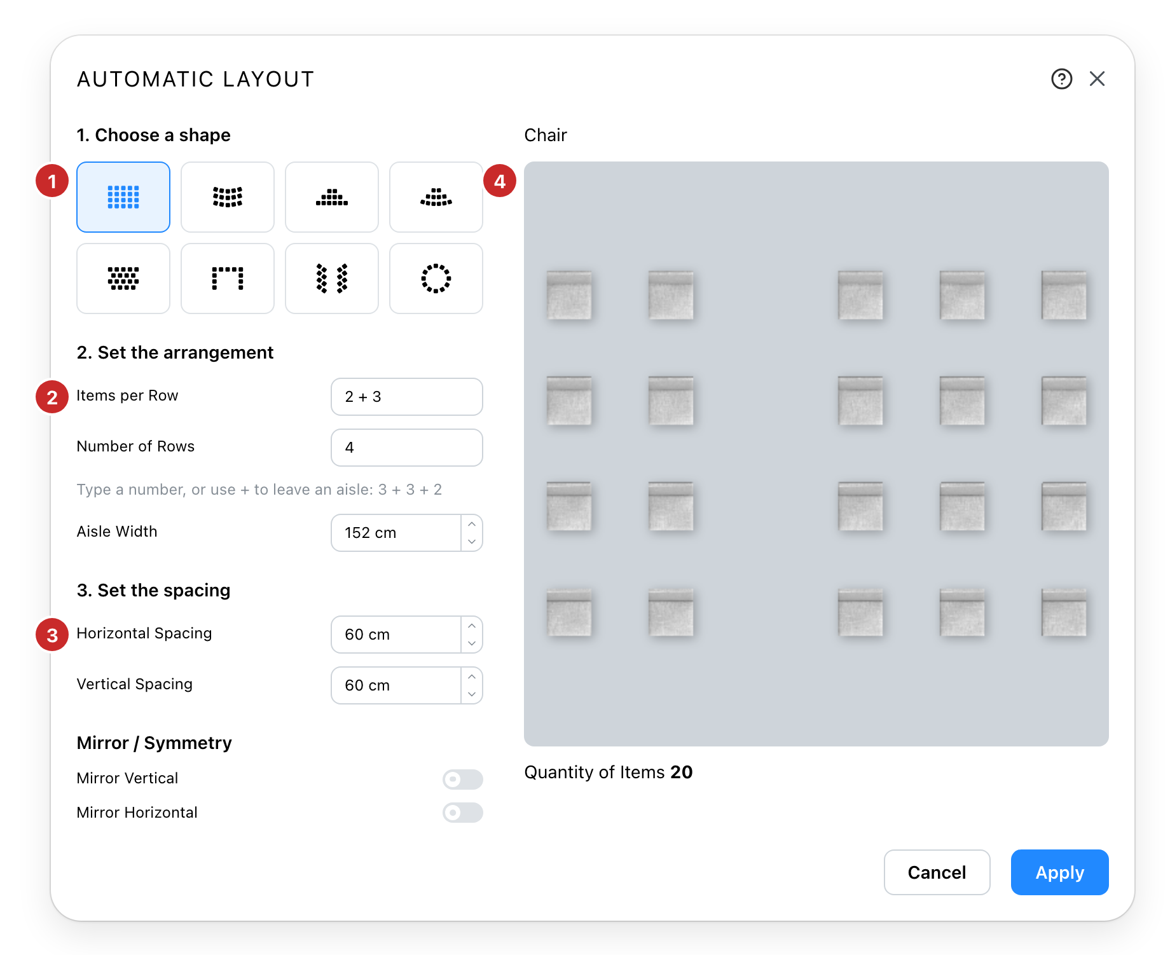Select the two-column chevron shape
1170x955 pixels.
click(332, 278)
